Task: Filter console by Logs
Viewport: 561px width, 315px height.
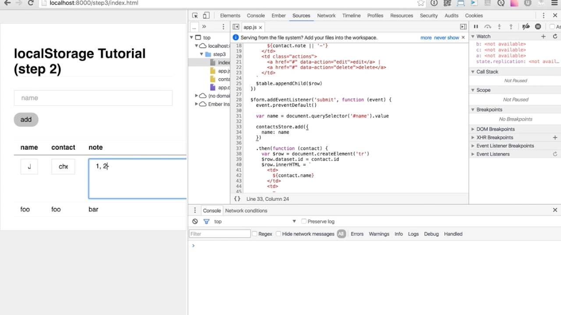Action: [x=413, y=234]
